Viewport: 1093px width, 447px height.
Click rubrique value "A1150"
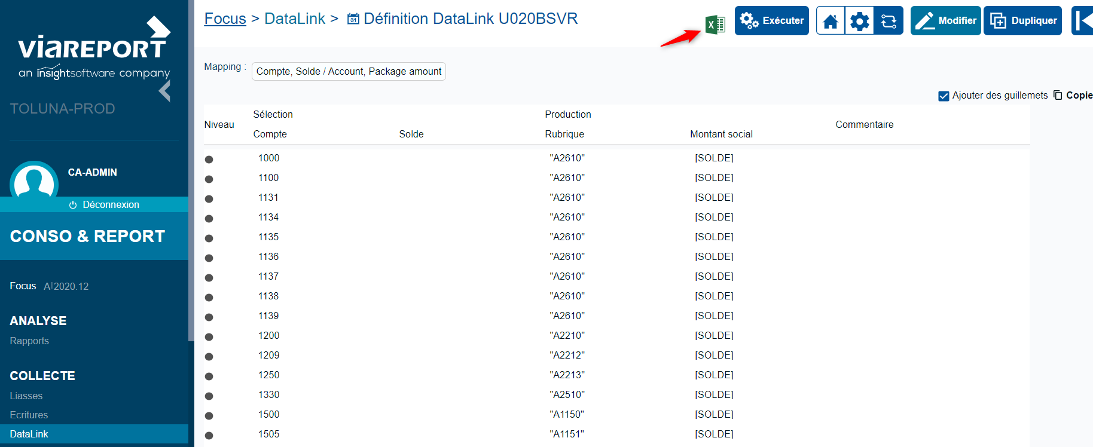click(x=567, y=414)
